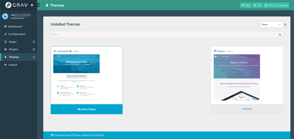Click the search magnifier icon in the filter
This screenshot has width=294, height=139.
[280, 35]
